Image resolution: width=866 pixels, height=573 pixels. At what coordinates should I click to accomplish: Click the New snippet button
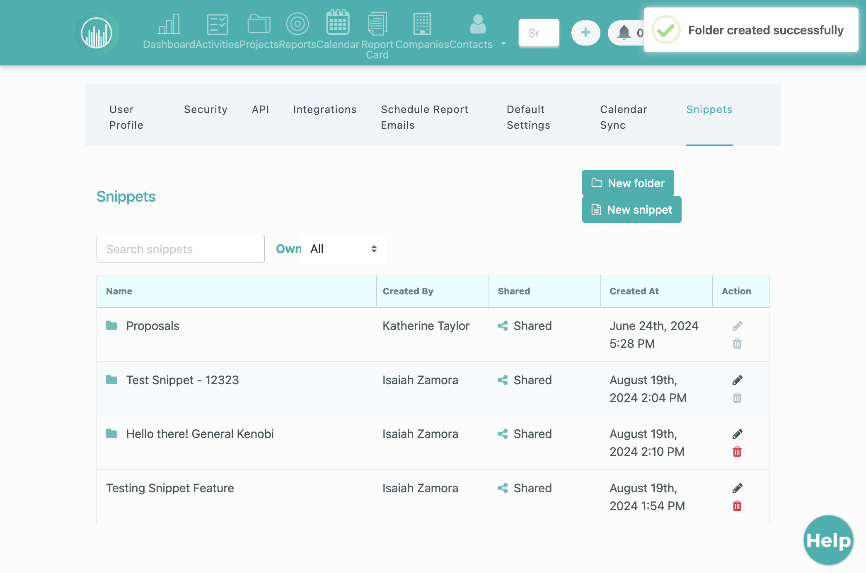coord(631,209)
